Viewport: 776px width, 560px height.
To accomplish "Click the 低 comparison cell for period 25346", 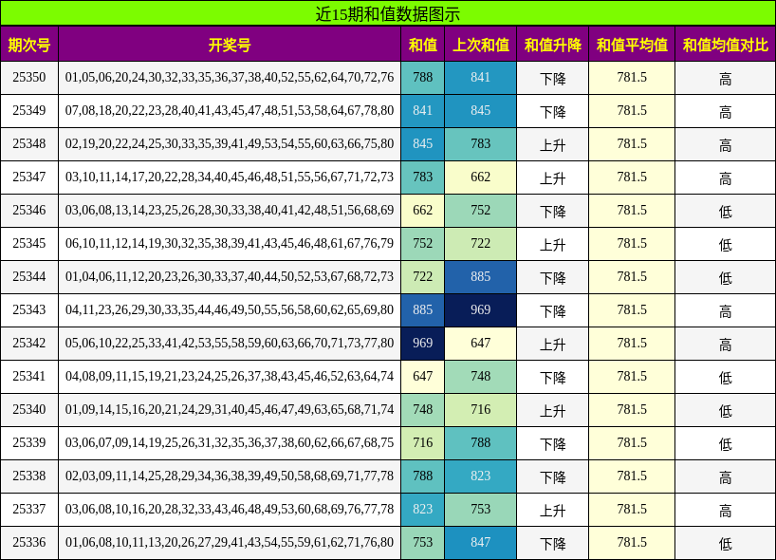I will click(725, 210).
